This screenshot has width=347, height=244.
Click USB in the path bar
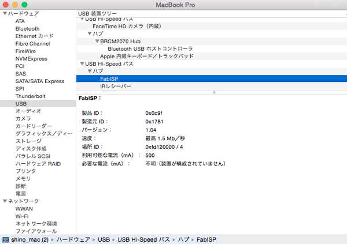click(104, 239)
